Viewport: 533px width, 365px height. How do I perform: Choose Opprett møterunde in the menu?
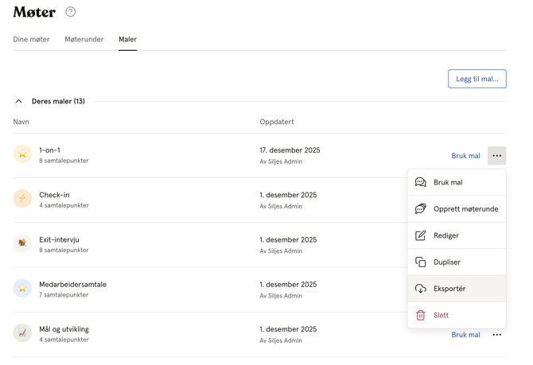(x=457, y=208)
